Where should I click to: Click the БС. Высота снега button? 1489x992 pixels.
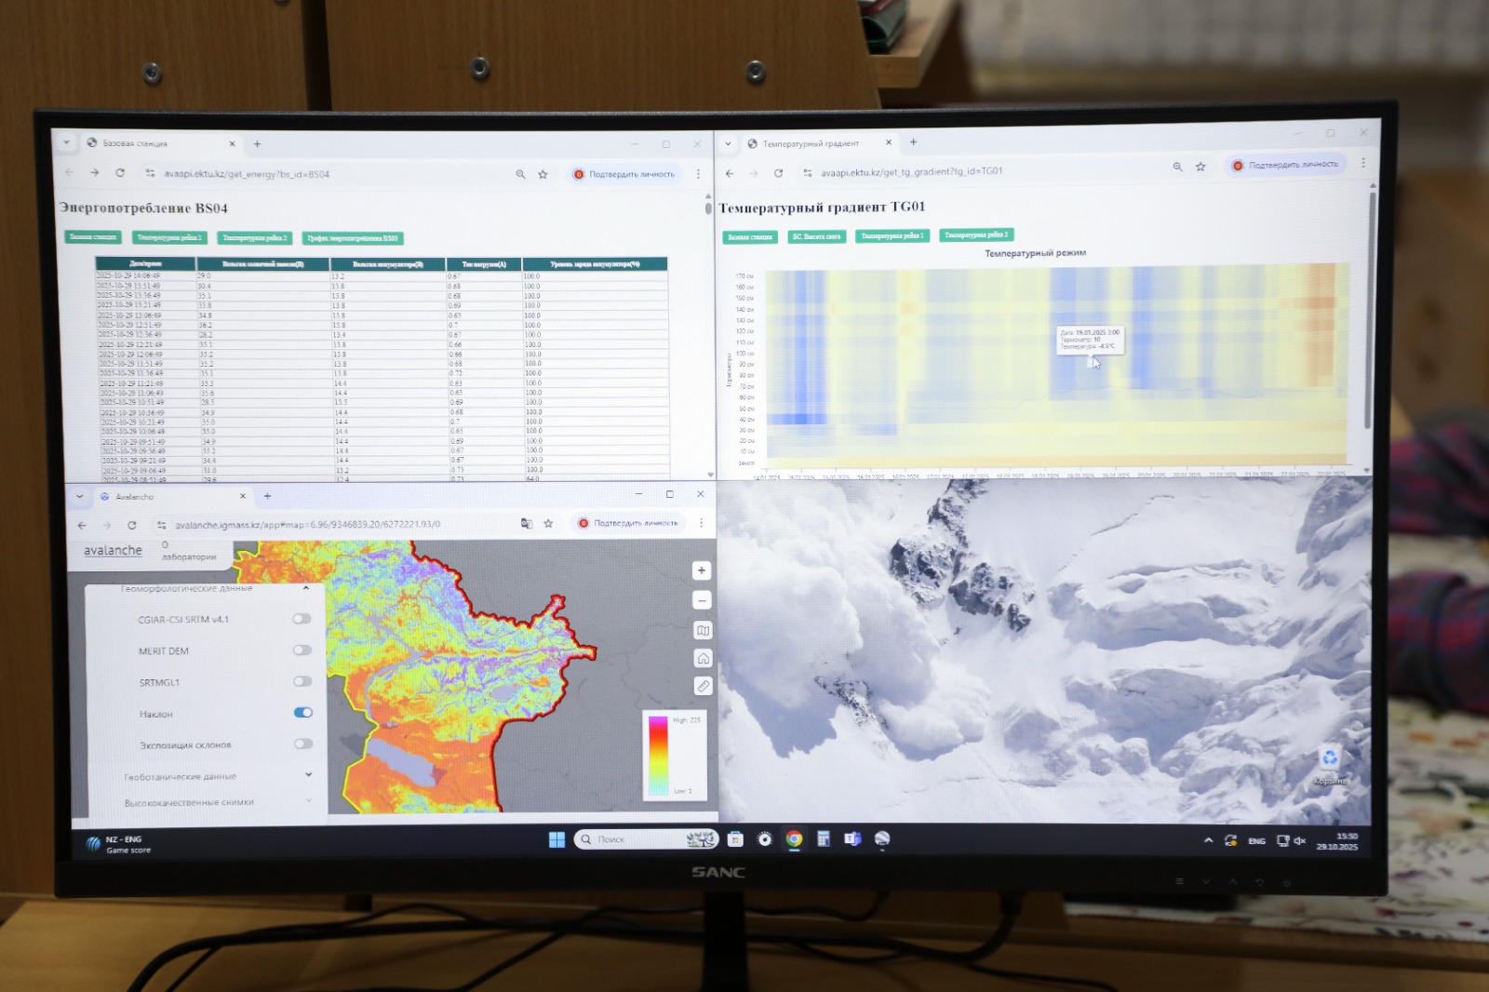click(x=816, y=236)
